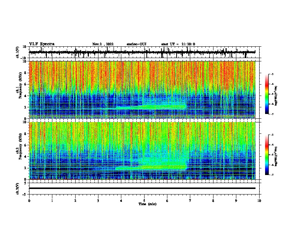292x225 pixels.
Task: Click the ch.1 "Frequency (kHz)" axis label
Action: point(20,85)
